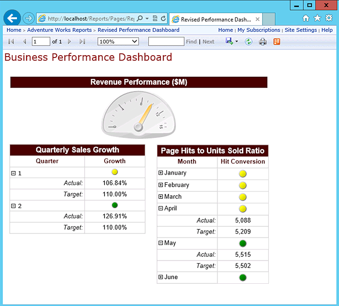Image resolution: width=339 pixels, height=306 pixels.
Task: Click Revised Performance Dashboard breadcrumb link
Action: point(139,30)
